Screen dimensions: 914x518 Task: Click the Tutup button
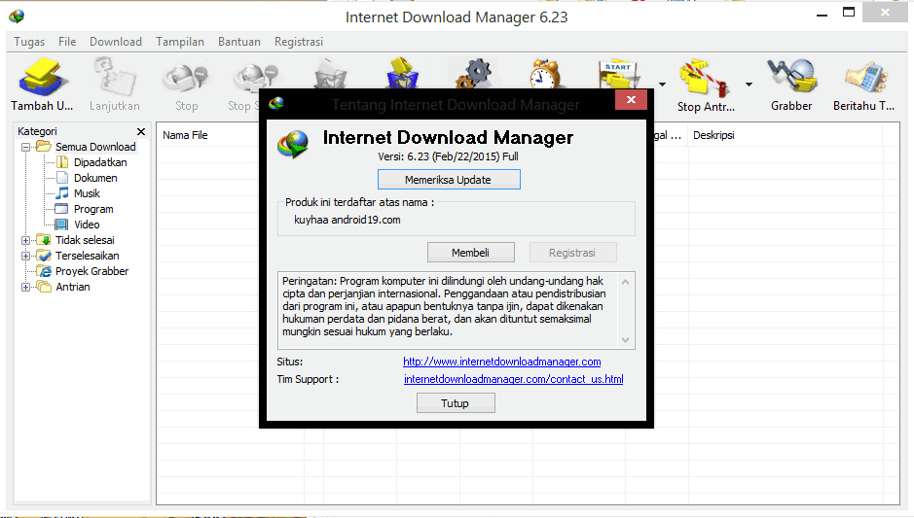point(456,403)
